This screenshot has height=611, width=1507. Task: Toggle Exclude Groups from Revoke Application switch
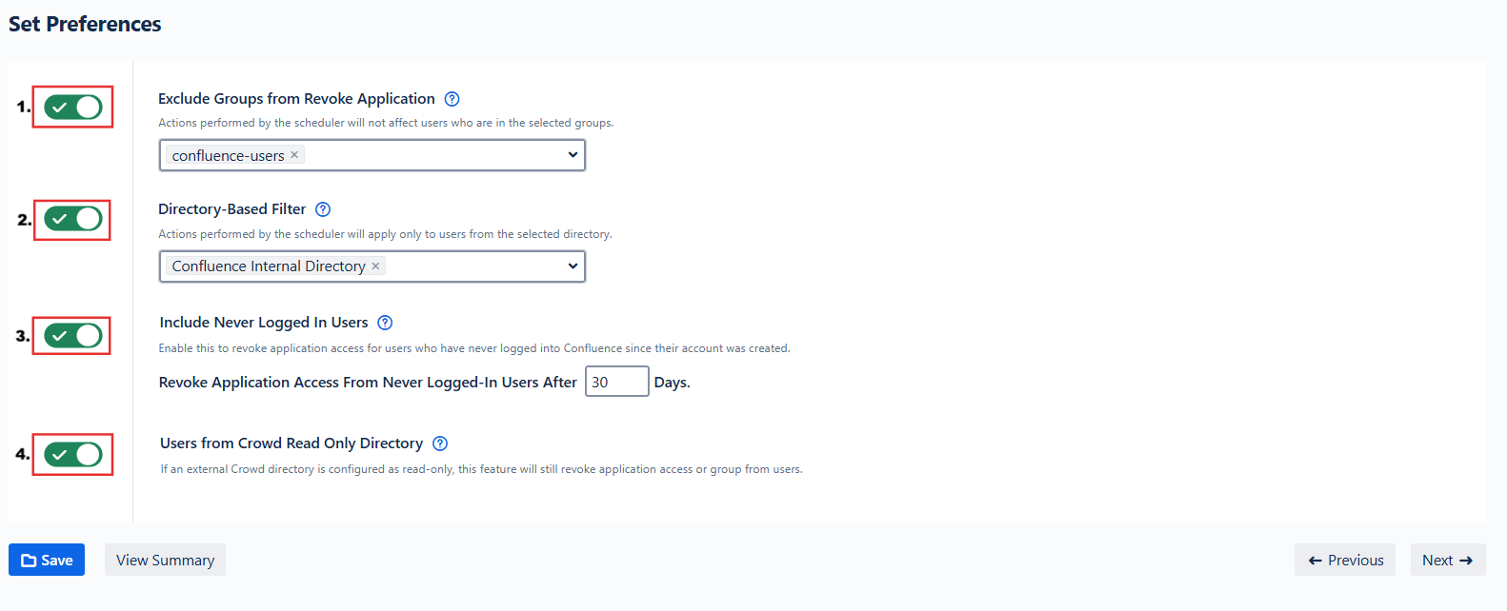(x=73, y=108)
